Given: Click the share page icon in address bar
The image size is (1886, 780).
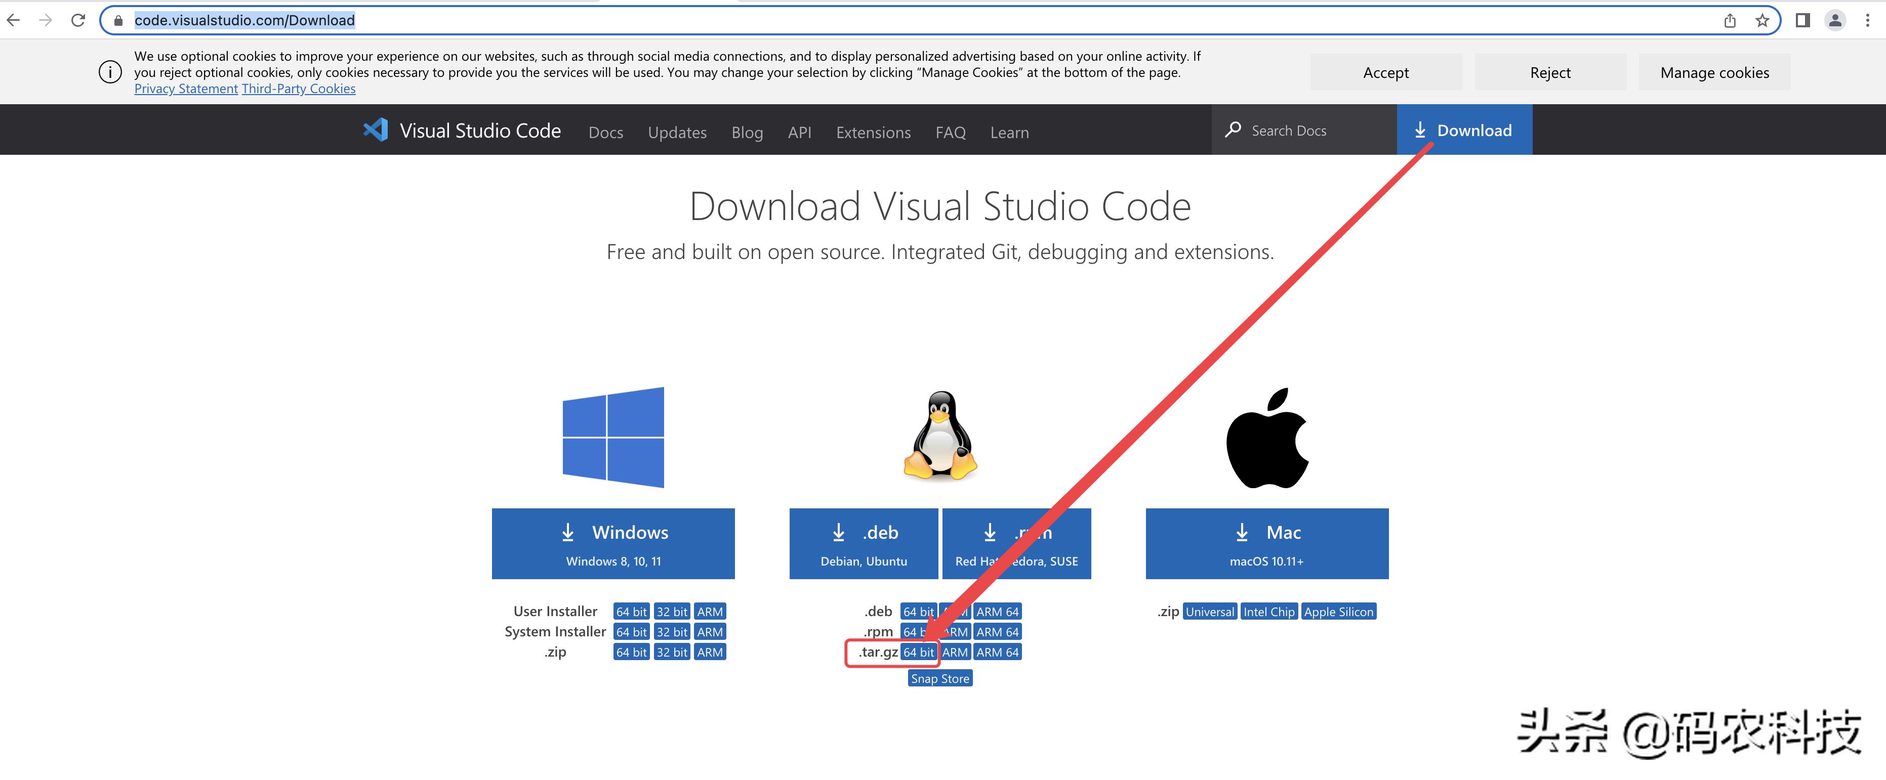Looking at the screenshot, I should click(1729, 21).
